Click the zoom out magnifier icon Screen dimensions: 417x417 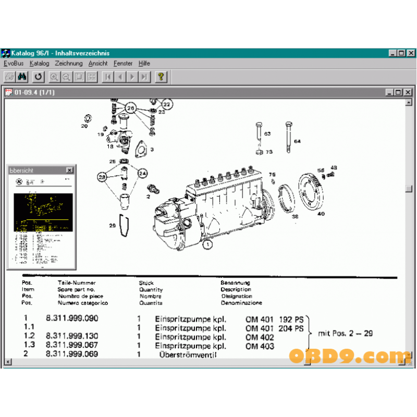[67, 77]
